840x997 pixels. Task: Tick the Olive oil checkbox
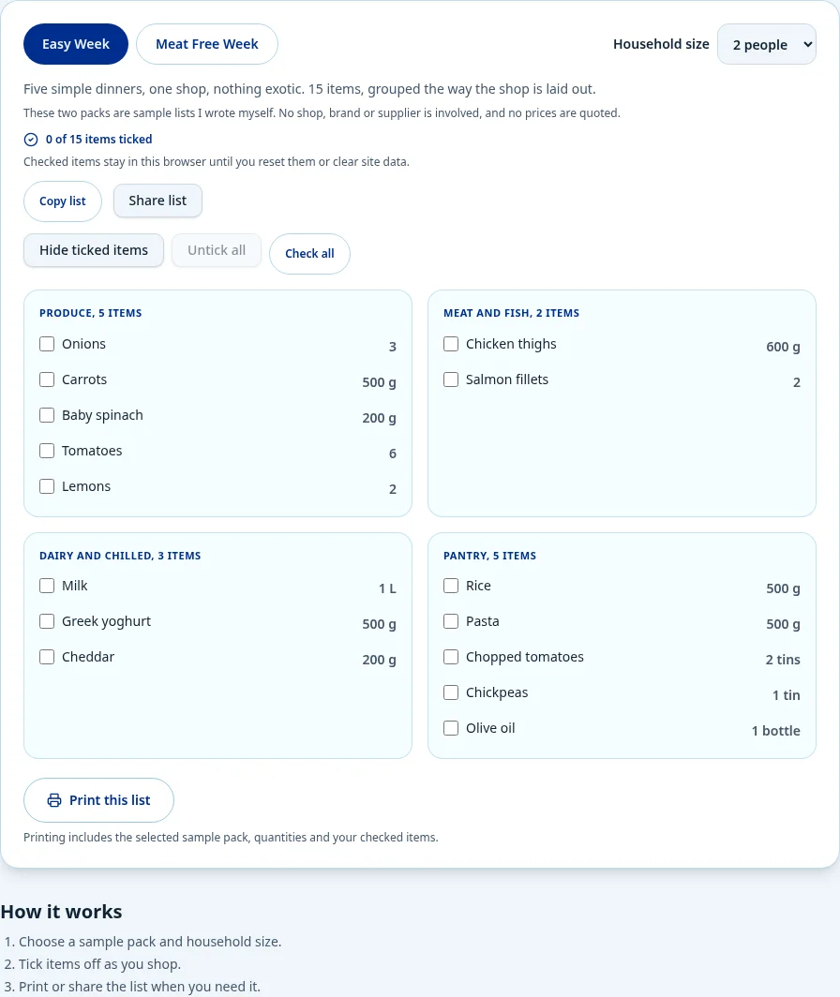451,728
